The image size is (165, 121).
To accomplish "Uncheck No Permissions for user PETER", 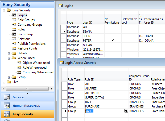I will click(113, 40).
